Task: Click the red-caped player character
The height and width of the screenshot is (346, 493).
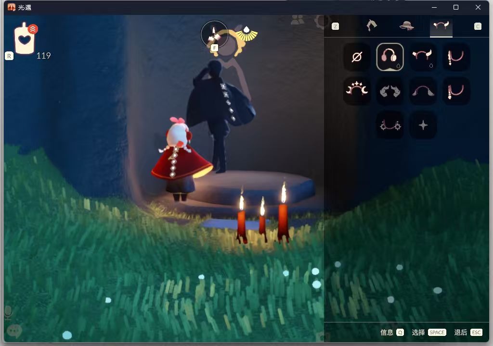Action: (181, 160)
